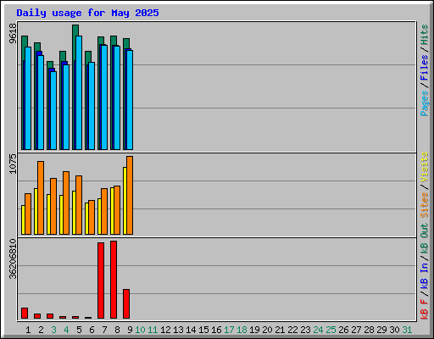Click day 6 on the x-axis

click(x=92, y=330)
